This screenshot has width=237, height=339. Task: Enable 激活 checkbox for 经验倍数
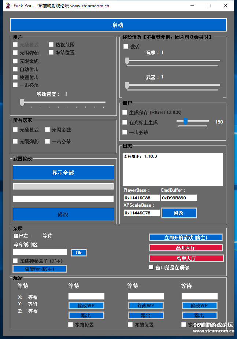[126, 47]
